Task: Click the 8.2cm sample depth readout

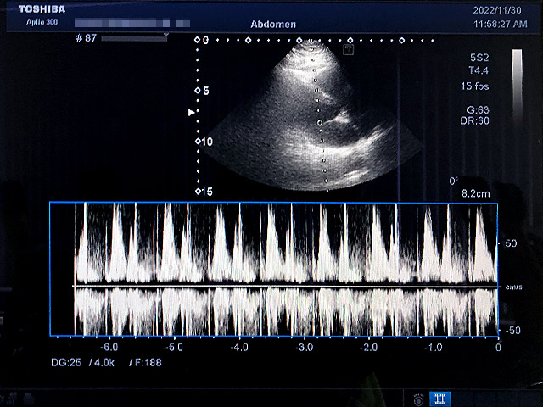Action: pyautogui.click(x=473, y=193)
